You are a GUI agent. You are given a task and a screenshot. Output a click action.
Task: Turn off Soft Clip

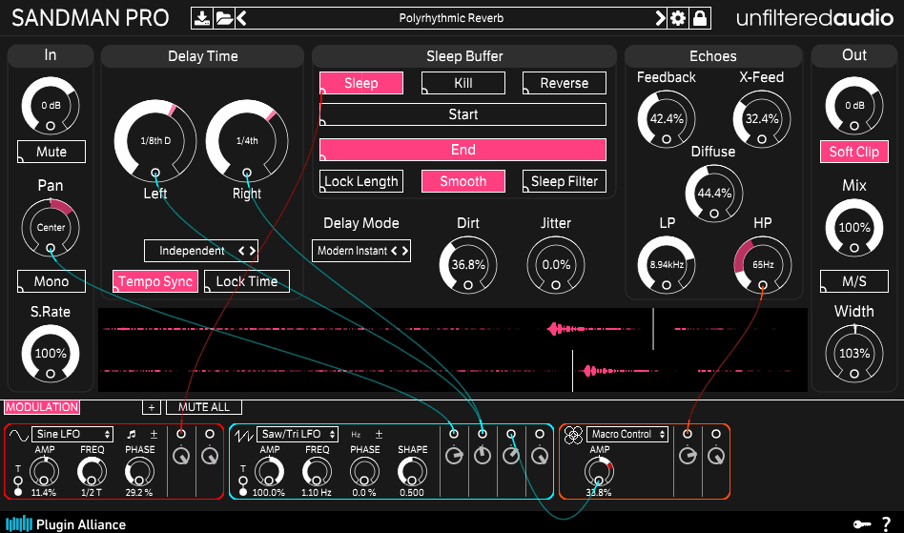(853, 152)
